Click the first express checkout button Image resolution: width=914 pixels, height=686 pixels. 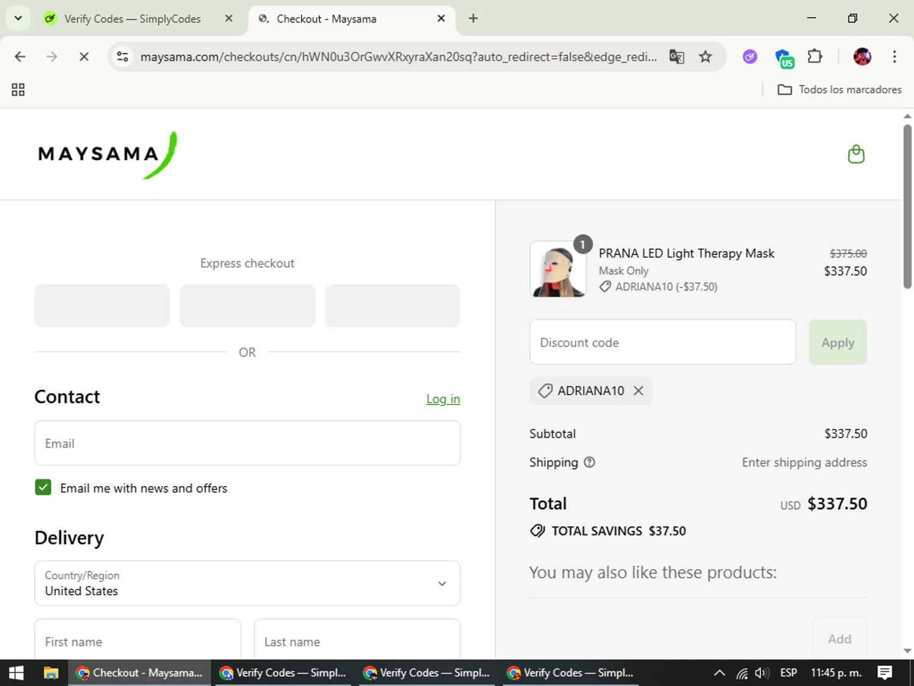pos(102,305)
